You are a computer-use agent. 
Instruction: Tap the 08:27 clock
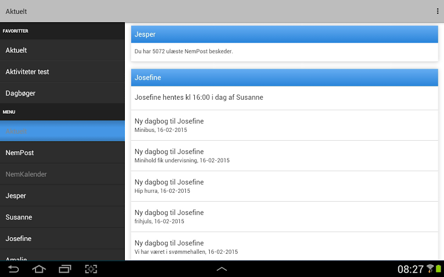pyautogui.click(x=410, y=269)
